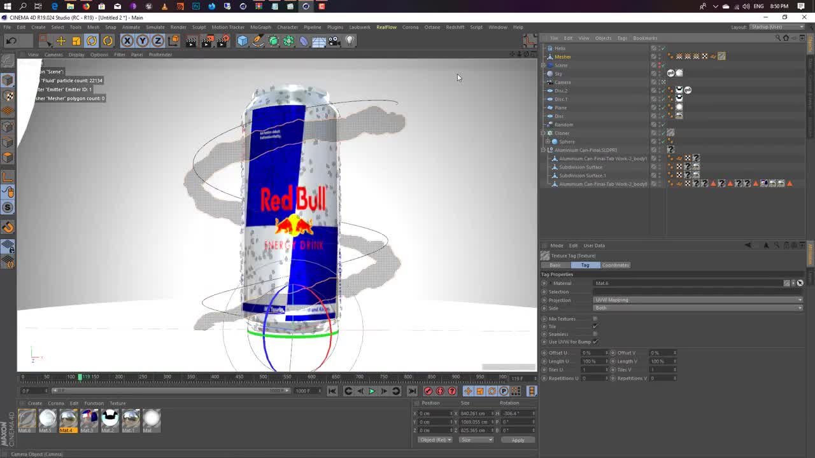
Task: Select the Rotate tool
Action: pos(92,41)
